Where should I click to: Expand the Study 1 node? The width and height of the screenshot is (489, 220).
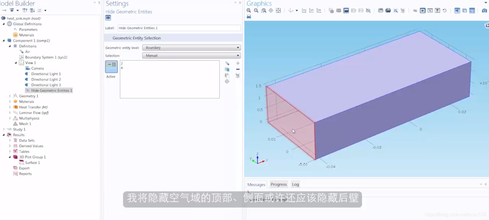(4, 129)
